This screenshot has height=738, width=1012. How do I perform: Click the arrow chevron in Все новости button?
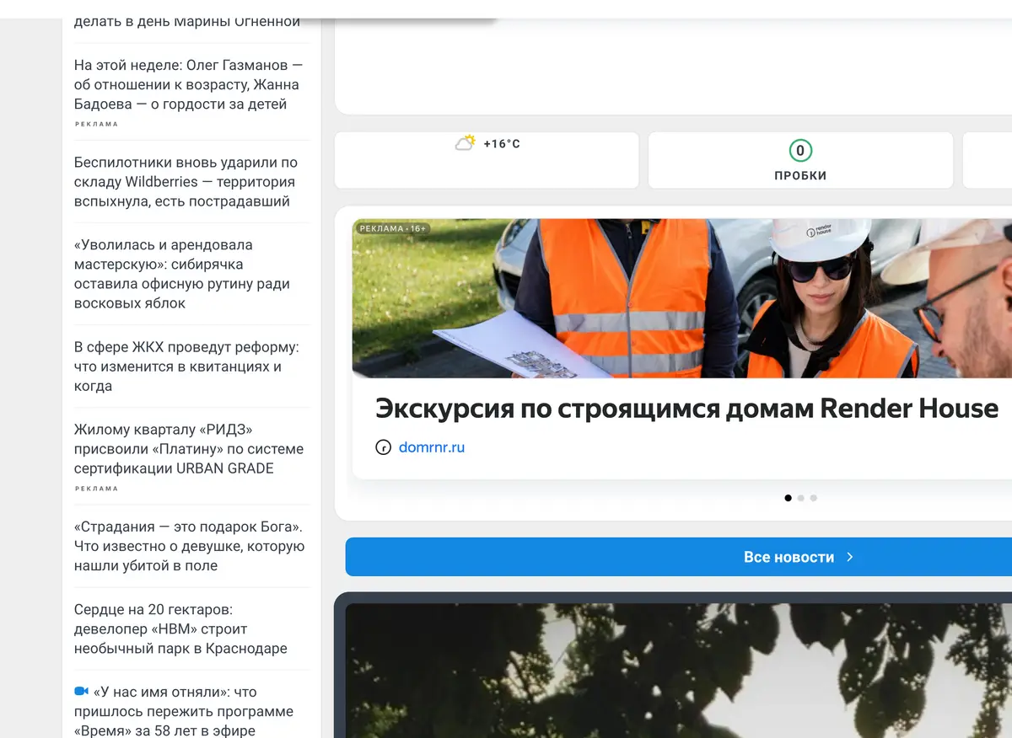pyautogui.click(x=850, y=557)
